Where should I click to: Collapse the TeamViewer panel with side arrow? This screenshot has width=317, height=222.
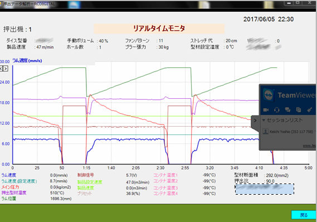point(255,120)
